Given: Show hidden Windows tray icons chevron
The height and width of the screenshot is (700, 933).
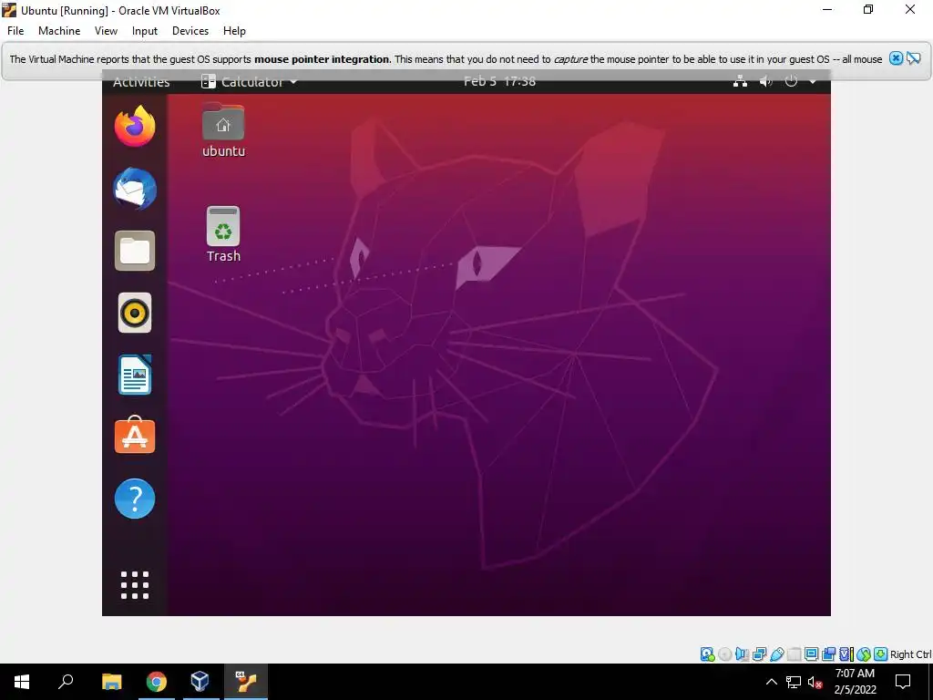Looking at the screenshot, I should (x=771, y=682).
